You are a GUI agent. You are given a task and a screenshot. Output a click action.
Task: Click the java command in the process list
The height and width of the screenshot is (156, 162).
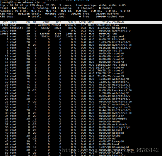pos(115,25)
